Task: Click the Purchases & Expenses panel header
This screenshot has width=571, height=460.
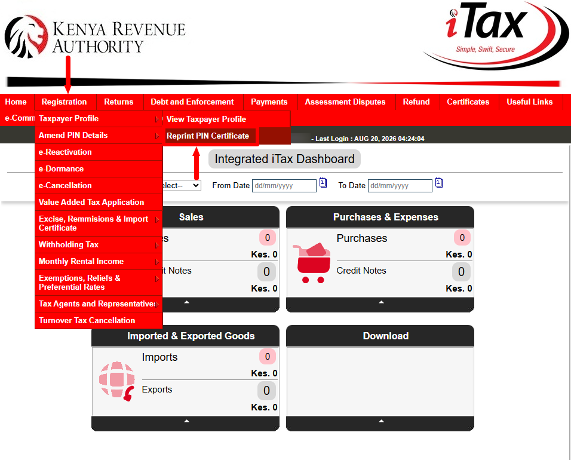Action: 380,217
